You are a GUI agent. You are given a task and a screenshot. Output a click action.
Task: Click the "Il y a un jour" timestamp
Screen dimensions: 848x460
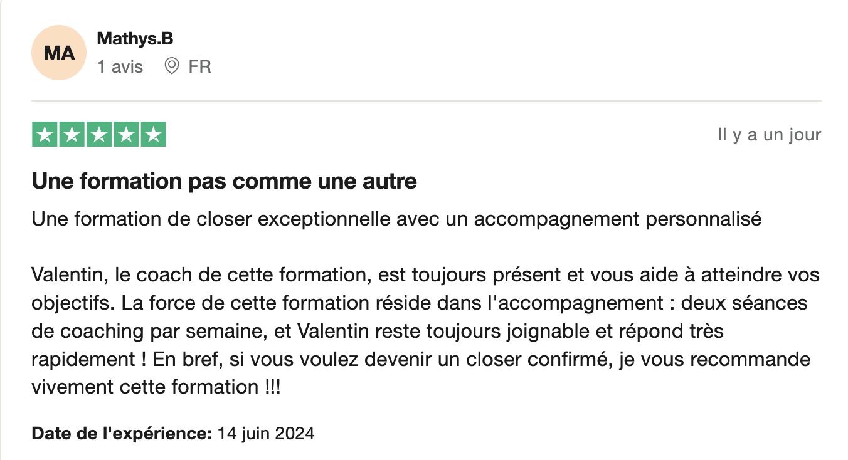pyautogui.click(x=769, y=135)
